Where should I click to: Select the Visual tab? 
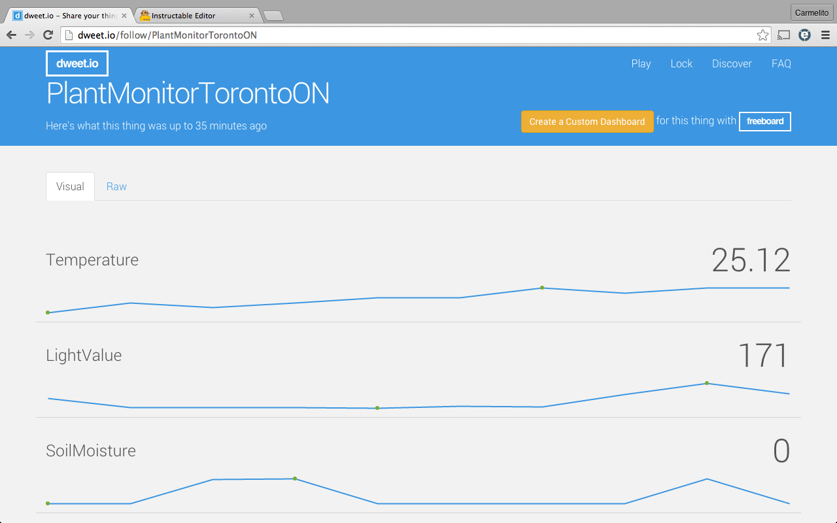pyautogui.click(x=70, y=187)
